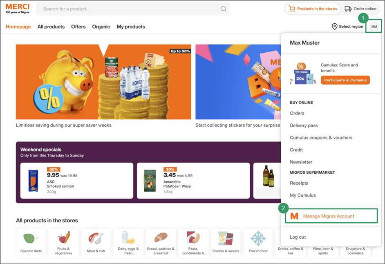This screenshot has width=385, height=264.
Task: Click the Weekend specials heading
Action: click(x=41, y=150)
